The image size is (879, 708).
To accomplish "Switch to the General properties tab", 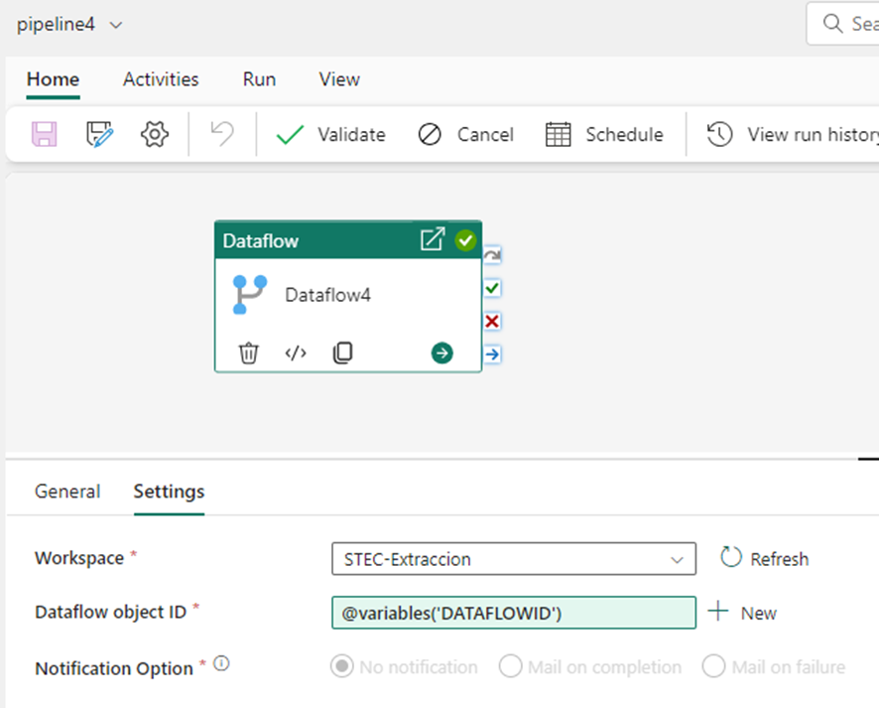I will [67, 492].
